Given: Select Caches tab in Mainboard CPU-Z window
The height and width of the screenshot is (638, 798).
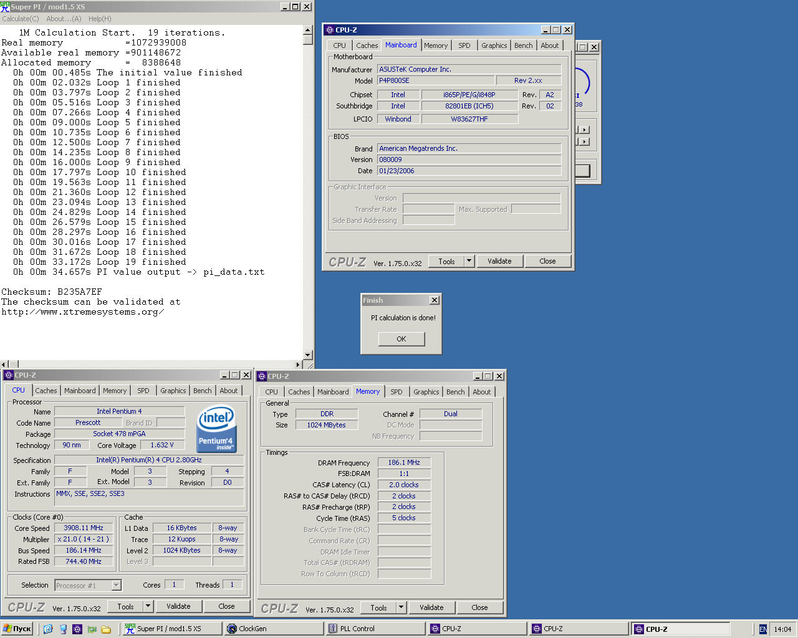Looking at the screenshot, I should [x=367, y=45].
